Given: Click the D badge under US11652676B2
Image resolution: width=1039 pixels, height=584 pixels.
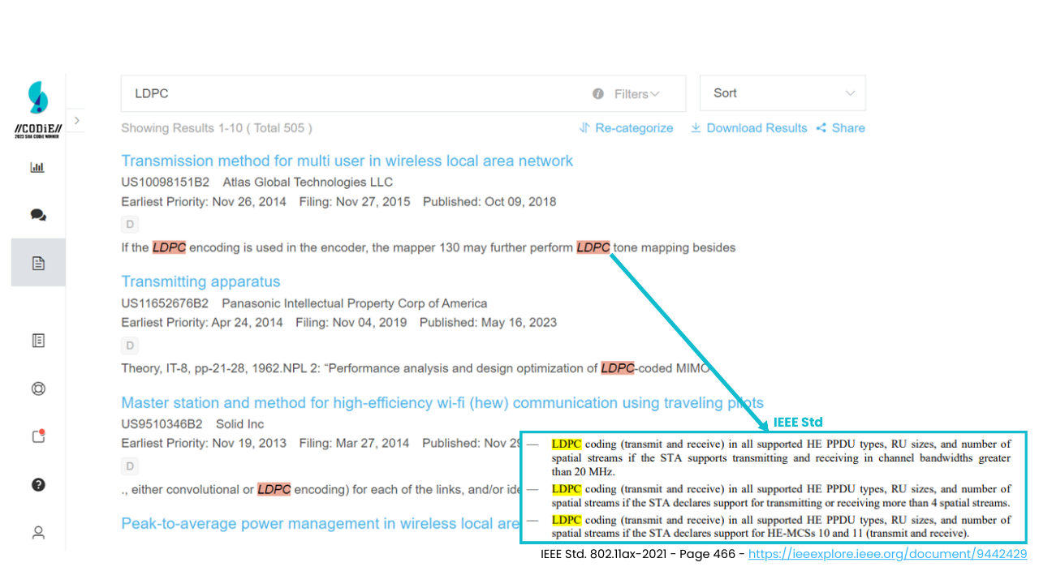Looking at the screenshot, I should click(130, 346).
